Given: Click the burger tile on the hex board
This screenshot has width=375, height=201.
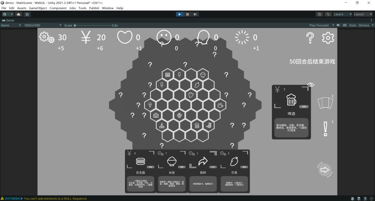Looking at the screenshot, I should [x=168, y=75].
